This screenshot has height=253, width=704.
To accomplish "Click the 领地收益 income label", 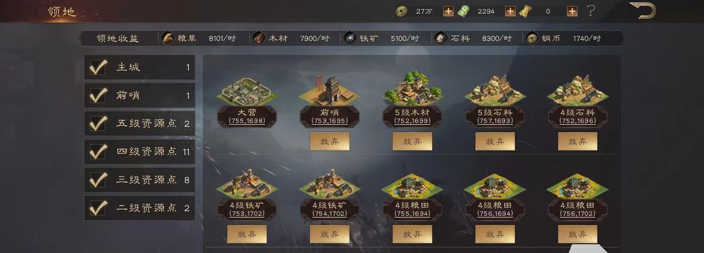I will pyautogui.click(x=118, y=39).
